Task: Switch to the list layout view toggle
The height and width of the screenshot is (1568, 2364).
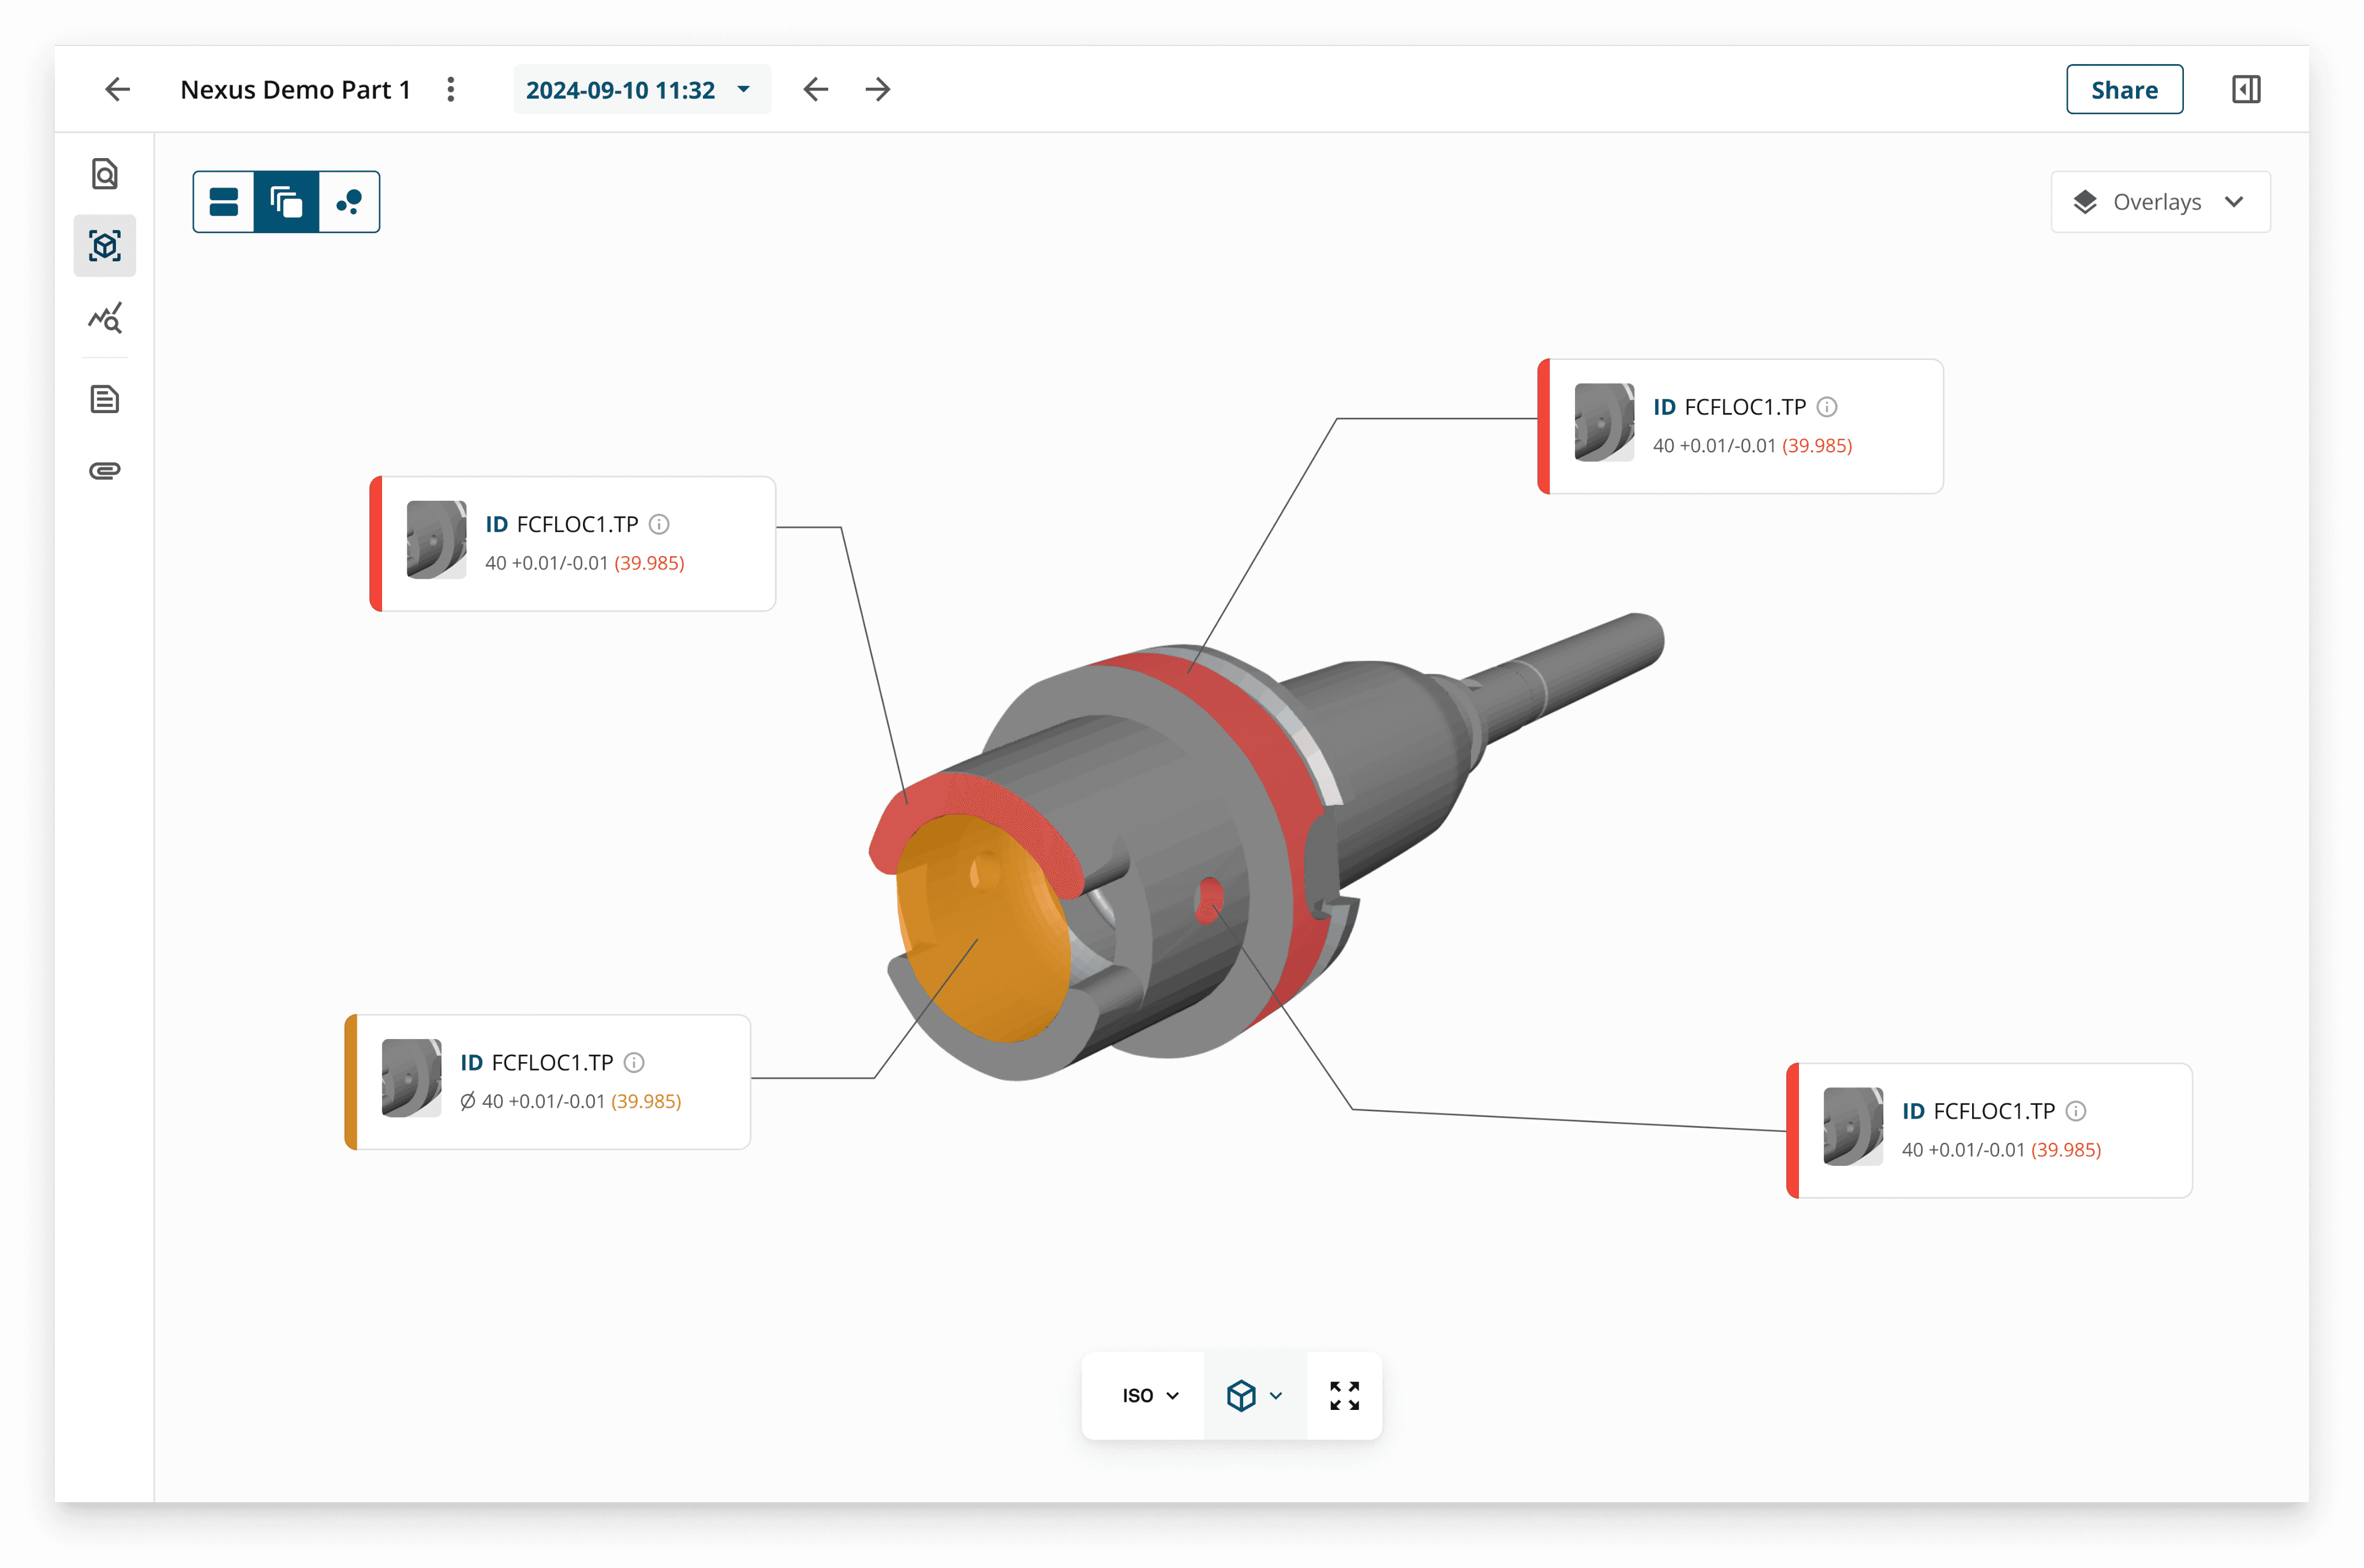Action: (x=224, y=202)
